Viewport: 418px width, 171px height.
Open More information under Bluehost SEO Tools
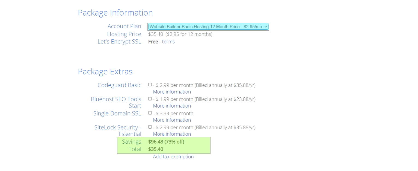coord(172,106)
